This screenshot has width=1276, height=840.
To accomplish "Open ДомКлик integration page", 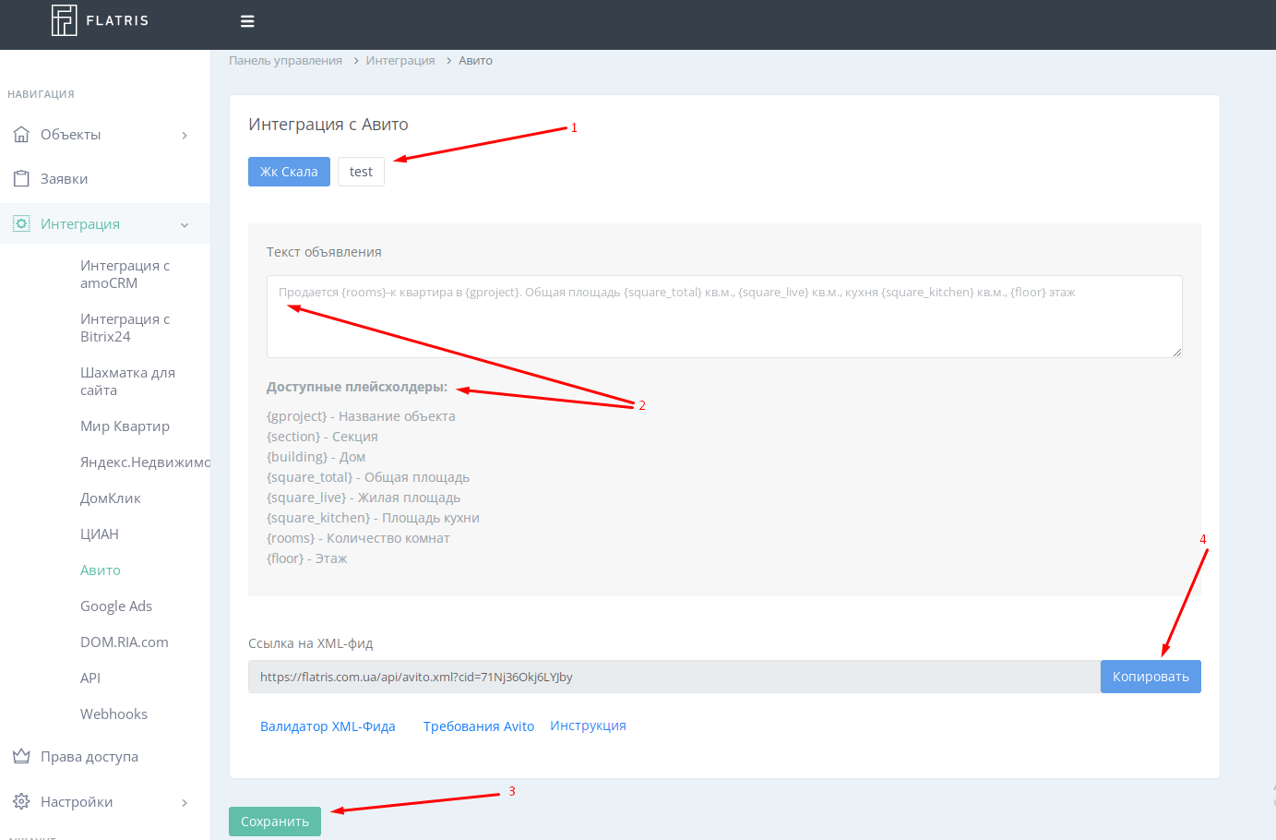I will point(111,498).
